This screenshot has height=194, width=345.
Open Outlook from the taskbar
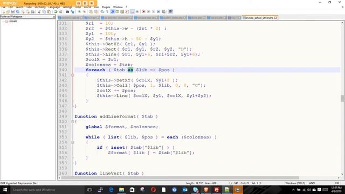(x=185, y=190)
